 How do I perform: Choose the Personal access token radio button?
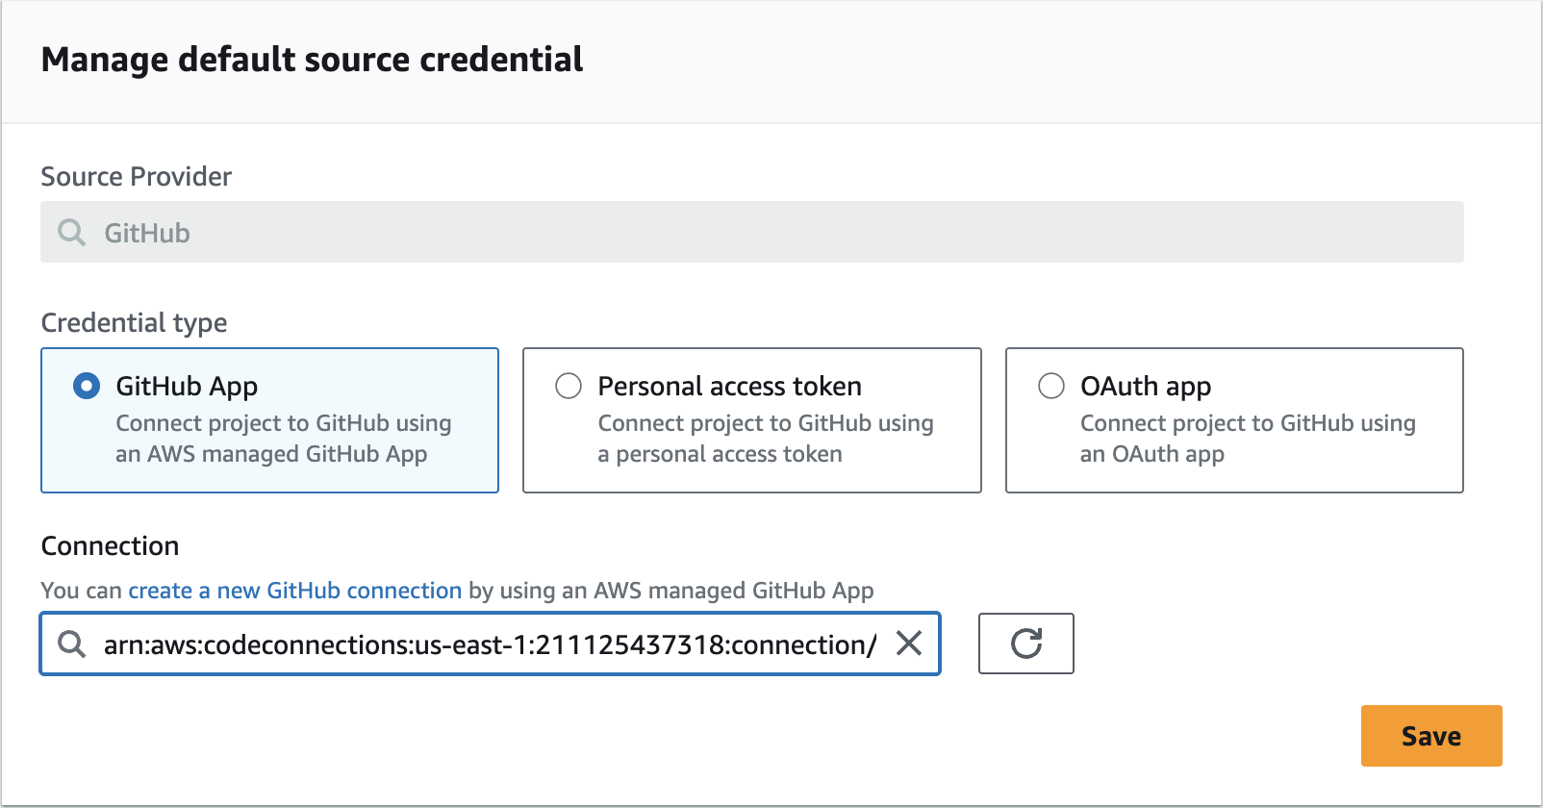pos(569,387)
